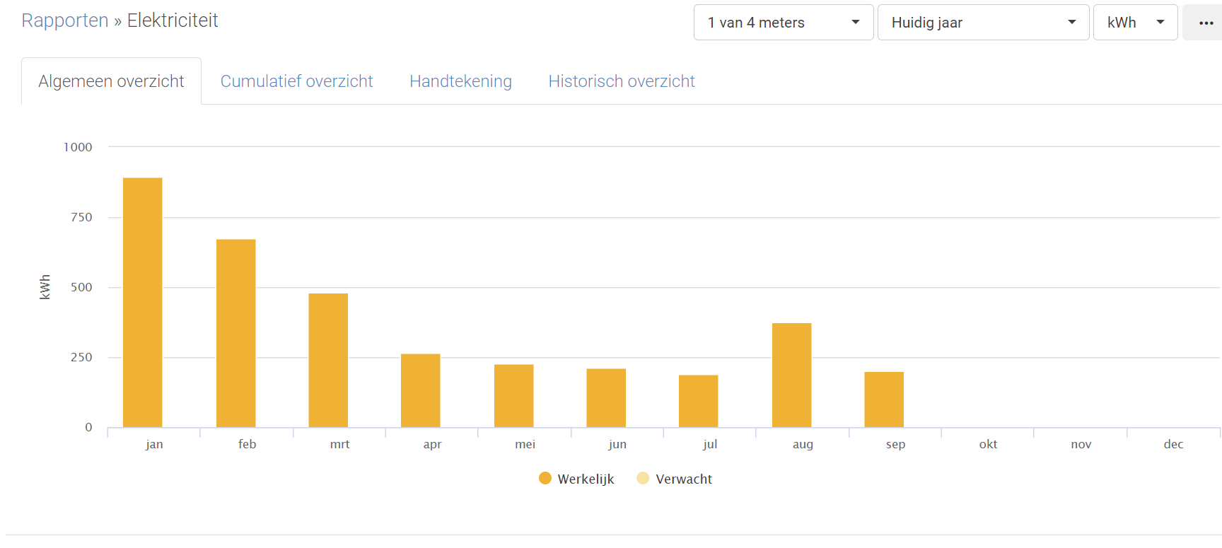Click the January bar in the chart
The width and height of the screenshot is (1222, 548).
click(x=142, y=303)
